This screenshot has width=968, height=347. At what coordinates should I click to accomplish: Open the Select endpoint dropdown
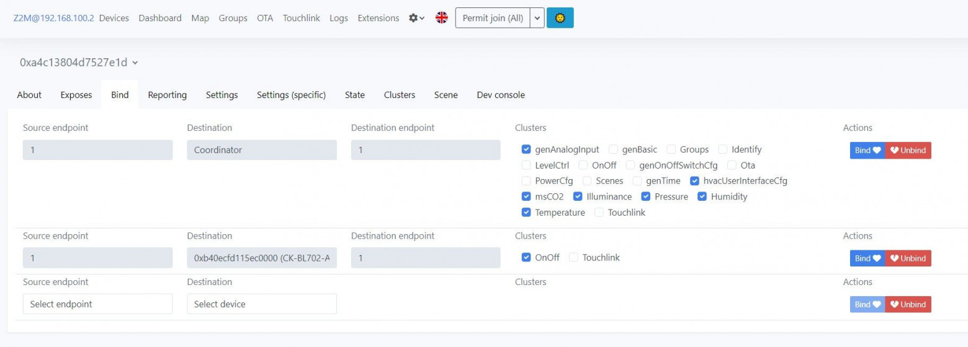[x=97, y=304]
